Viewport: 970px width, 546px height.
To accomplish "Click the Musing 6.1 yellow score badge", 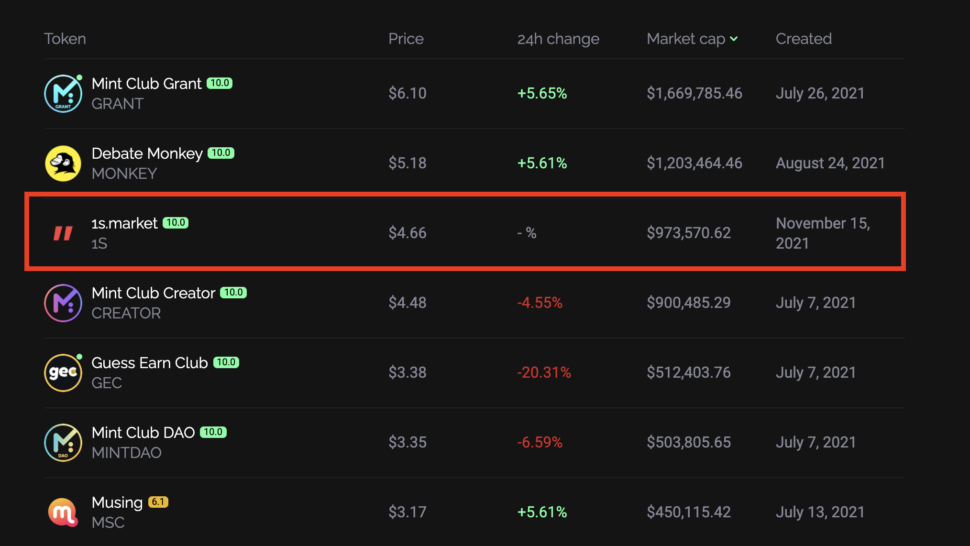I will (158, 502).
